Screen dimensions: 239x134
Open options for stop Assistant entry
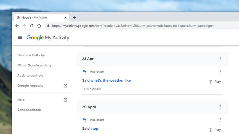click(x=220, y=120)
